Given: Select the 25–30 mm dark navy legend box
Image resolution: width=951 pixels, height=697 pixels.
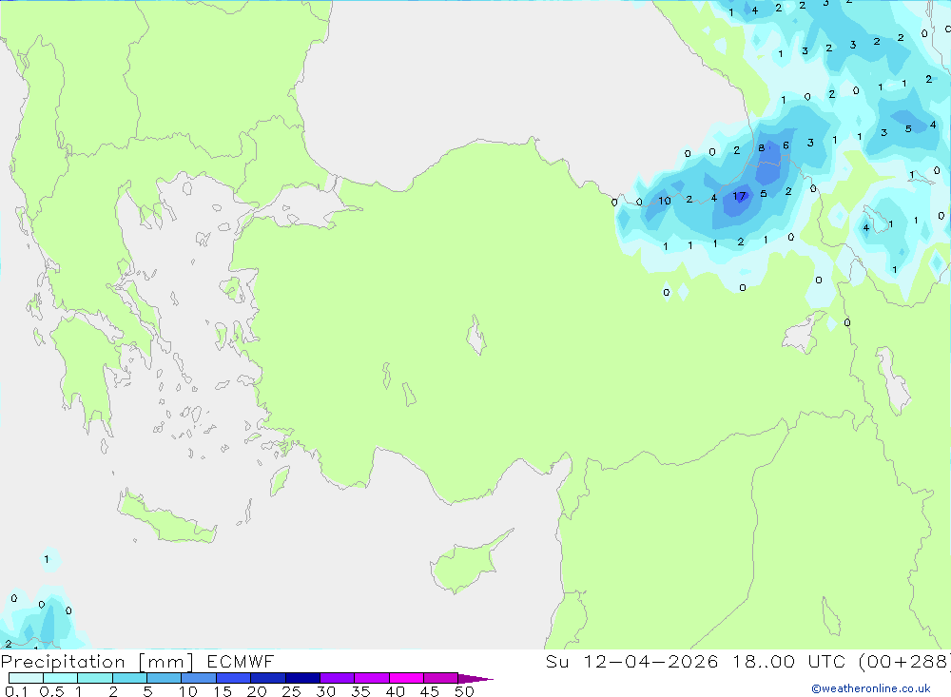Looking at the screenshot, I should click(302, 678).
